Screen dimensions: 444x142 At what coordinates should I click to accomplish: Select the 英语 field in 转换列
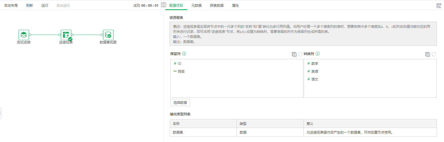[314, 72]
